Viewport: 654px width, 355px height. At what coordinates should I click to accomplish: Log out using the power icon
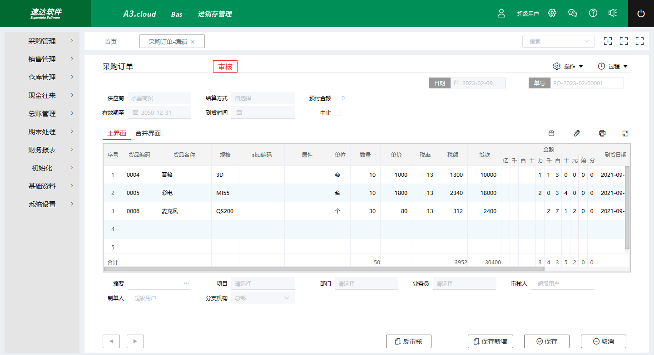click(x=641, y=13)
